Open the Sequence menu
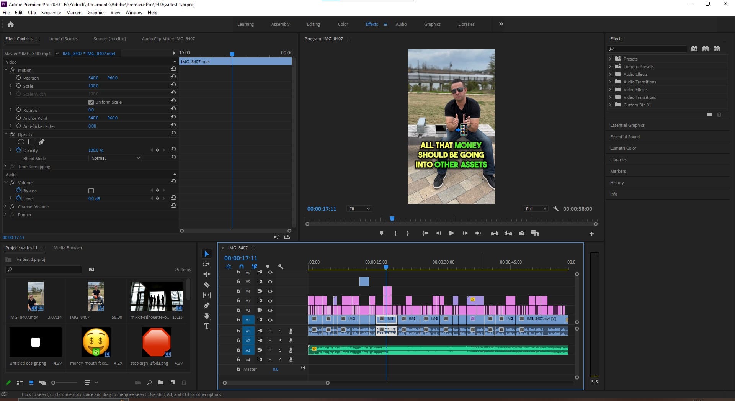 pyautogui.click(x=51, y=13)
